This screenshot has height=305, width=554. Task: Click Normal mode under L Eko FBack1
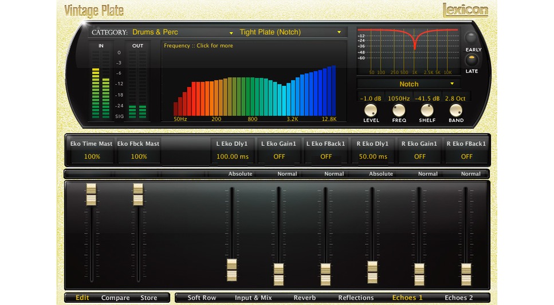click(334, 174)
